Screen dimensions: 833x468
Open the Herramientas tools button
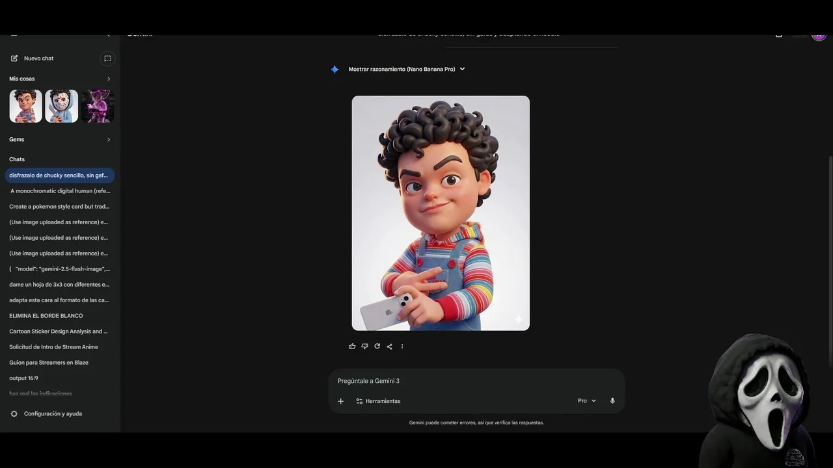point(378,401)
